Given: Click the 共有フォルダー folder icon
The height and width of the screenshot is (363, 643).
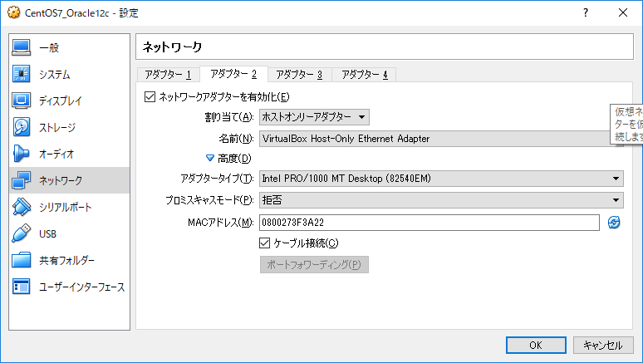Looking at the screenshot, I should click(22, 261).
